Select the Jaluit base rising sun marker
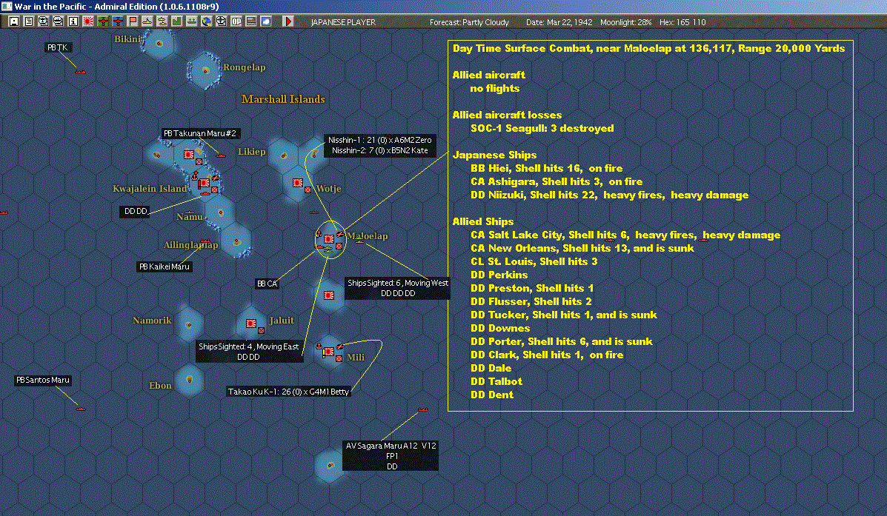 [251, 324]
